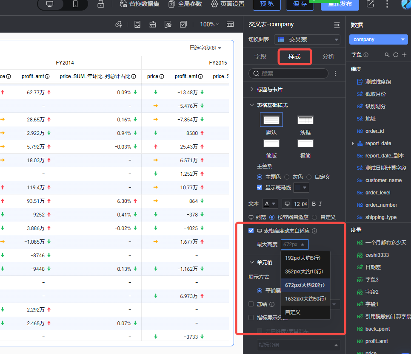Disable 表格高度动态自适应 checkbox

251,230
